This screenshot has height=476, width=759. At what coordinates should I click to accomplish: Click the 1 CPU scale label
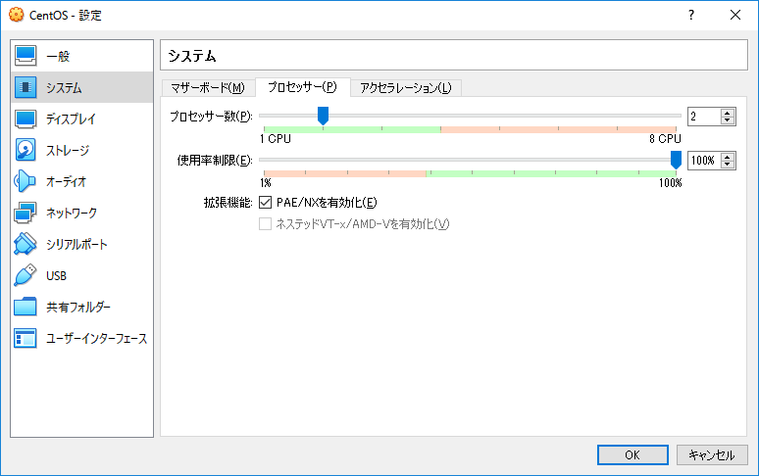(x=276, y=139)
